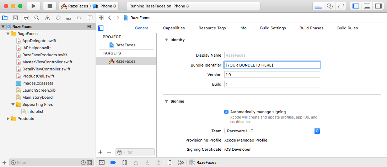The image size is (387, 167).
Task: Open the Version editor arrows icon
Action: pyautogui.click(x=341, y=6)
